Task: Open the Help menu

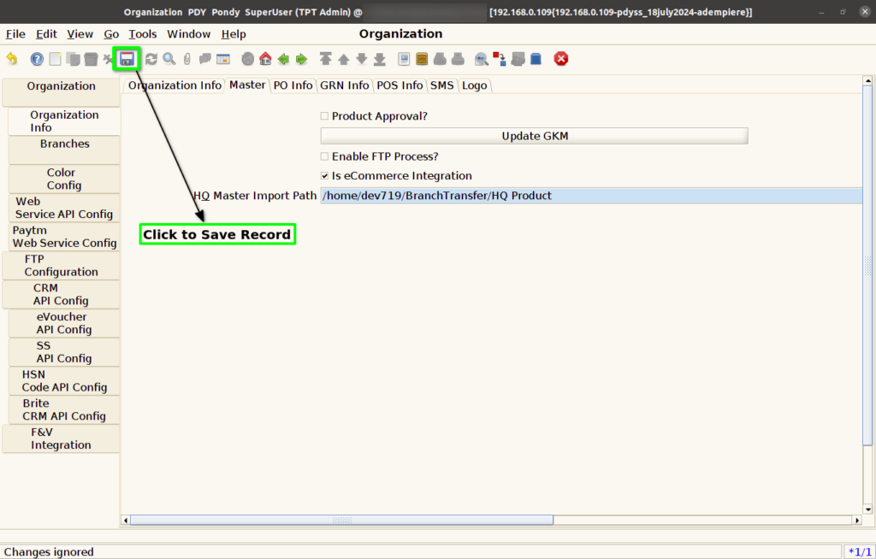Action: (234, 34)
